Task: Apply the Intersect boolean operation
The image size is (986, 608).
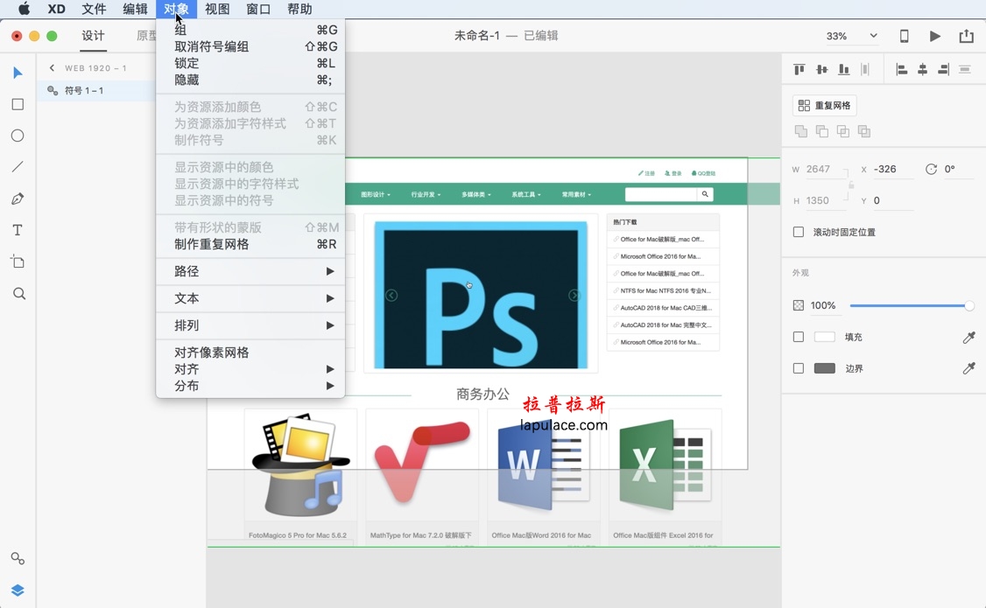Action: (843, 130)
